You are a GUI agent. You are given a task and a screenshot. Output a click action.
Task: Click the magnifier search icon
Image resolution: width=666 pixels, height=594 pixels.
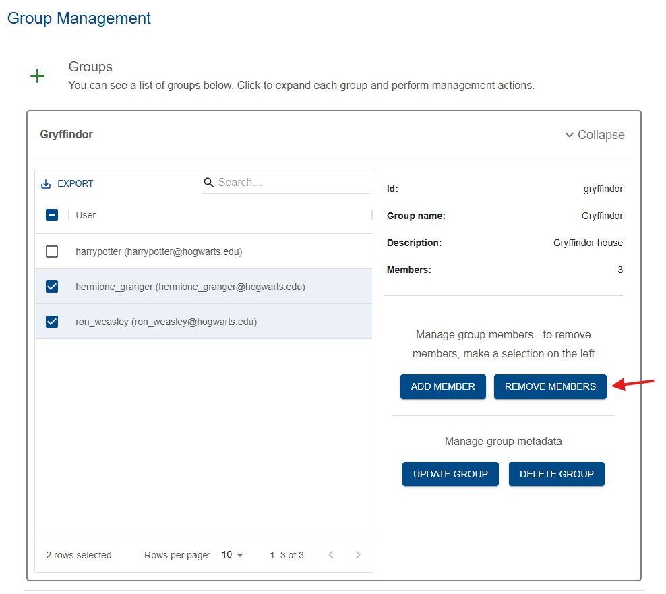[208, 182]
